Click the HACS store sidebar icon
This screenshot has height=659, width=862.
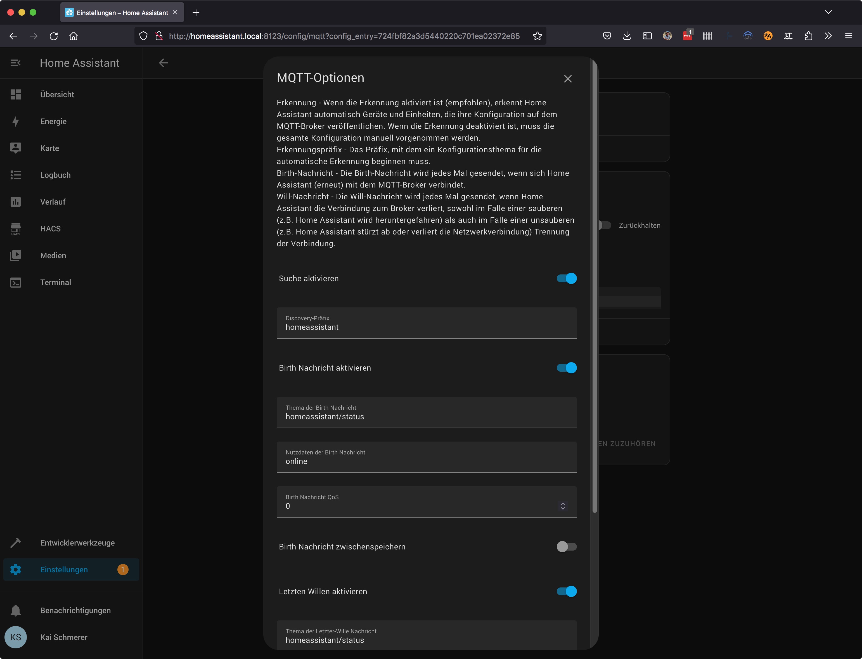click(16, 229)
